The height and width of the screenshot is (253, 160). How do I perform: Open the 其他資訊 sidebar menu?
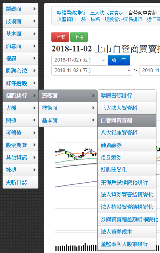coord(20,158)
